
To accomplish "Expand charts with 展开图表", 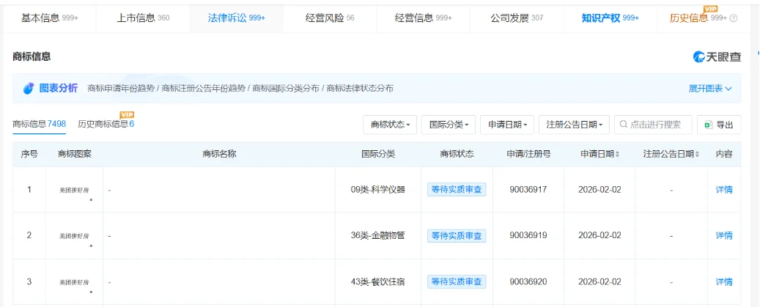I will click(x=710, y=89).
